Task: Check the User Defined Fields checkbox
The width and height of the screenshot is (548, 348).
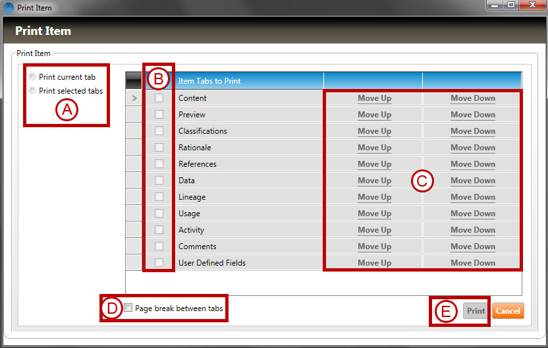Action: pos(159,263)
